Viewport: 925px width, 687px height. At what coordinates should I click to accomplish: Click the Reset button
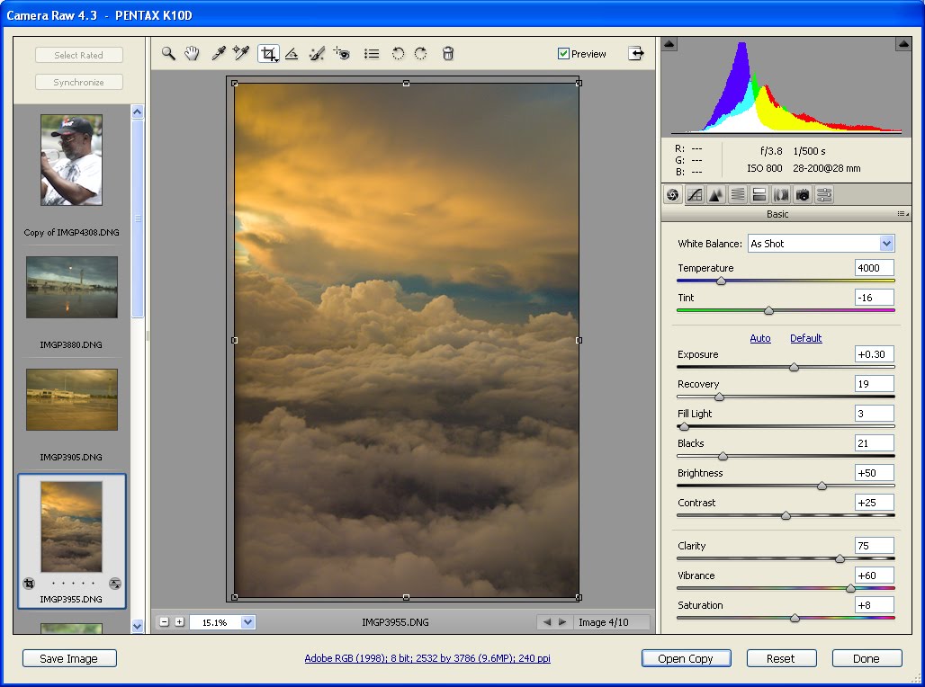pos(781,658)
